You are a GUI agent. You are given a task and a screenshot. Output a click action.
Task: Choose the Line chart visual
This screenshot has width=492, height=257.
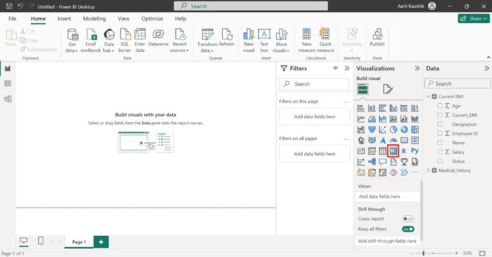[x=361, y=119]
